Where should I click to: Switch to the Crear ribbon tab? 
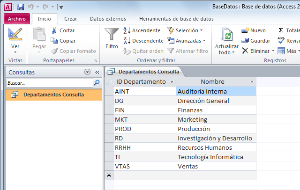click(x=71, y=19)
